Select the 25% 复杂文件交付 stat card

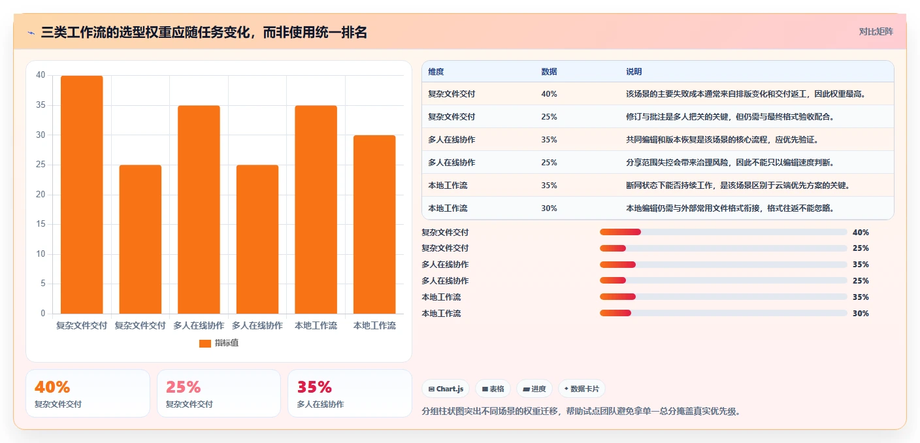click(x=219, y=393)
